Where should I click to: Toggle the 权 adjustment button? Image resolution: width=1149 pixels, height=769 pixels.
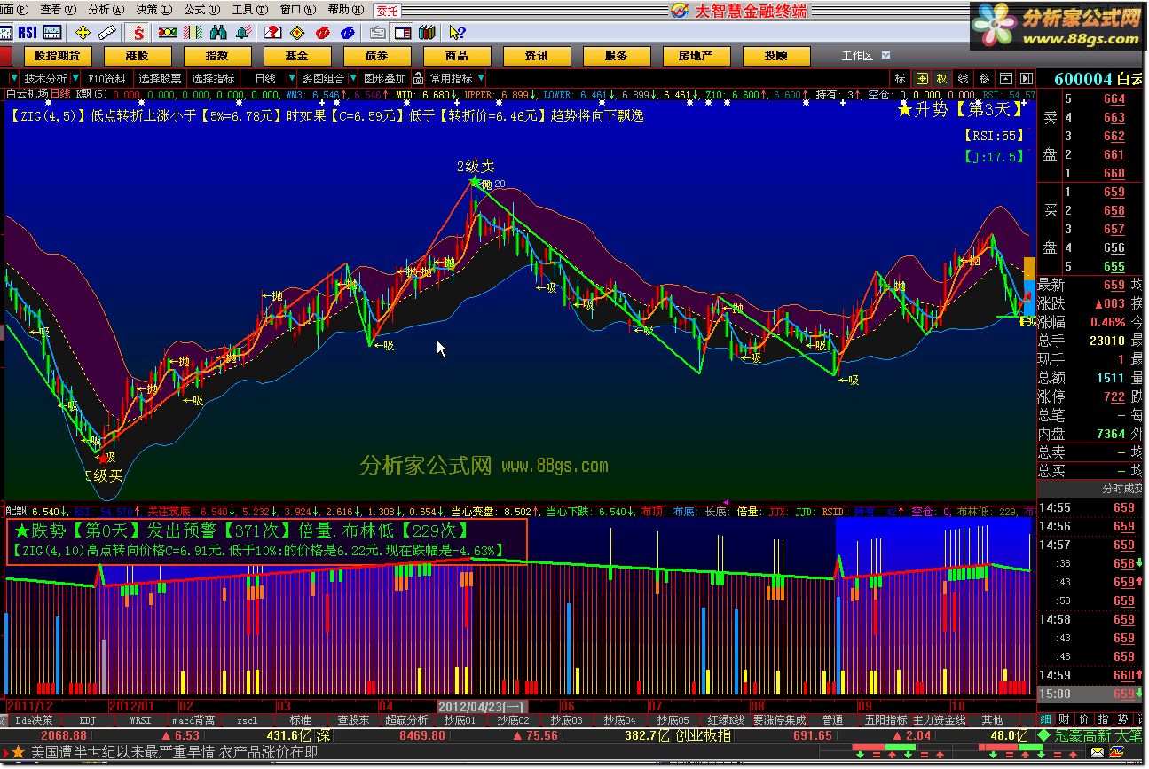(942, 79)
